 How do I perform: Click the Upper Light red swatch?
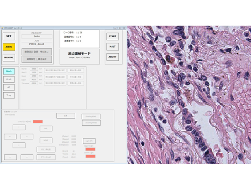pos(91,149)
